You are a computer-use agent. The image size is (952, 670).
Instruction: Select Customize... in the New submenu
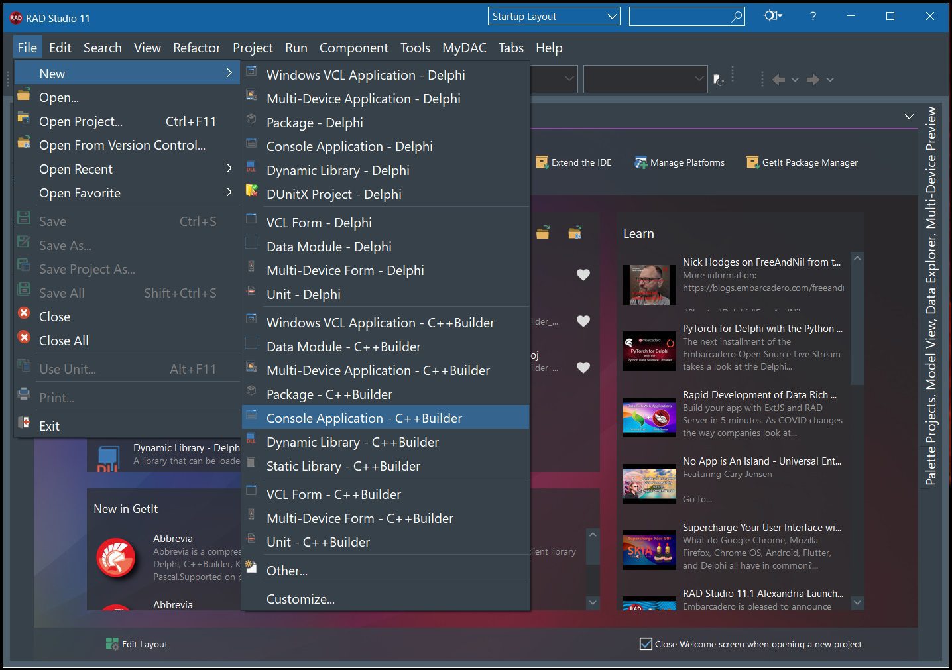tap(385, 599)
